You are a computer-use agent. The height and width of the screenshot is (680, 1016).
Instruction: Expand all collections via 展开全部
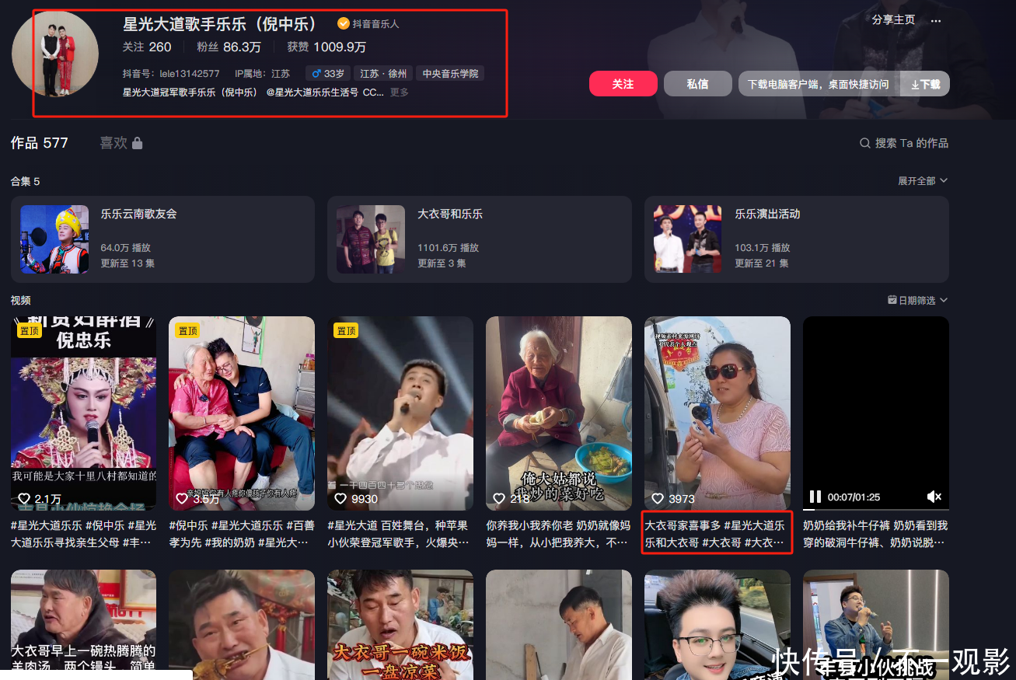click(x=923, y=181)
